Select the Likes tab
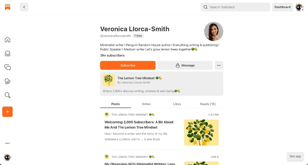The image size is (308, 165). (x=177, y=104)
